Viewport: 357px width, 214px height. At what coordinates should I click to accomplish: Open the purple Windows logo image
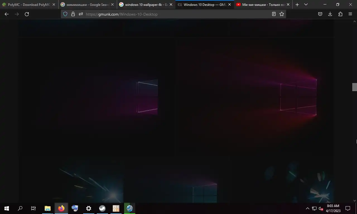(98, 97)
